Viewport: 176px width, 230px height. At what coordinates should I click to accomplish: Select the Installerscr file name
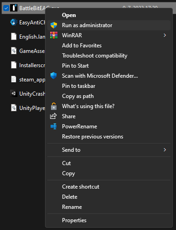click(32, 65)
